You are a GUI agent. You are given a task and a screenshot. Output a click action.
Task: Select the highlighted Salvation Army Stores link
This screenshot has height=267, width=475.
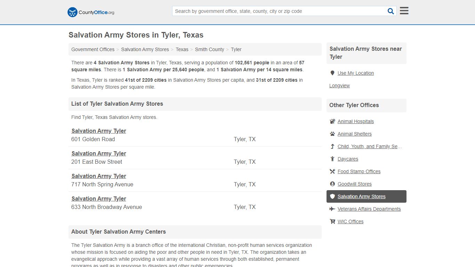click(x=362, y=196)
